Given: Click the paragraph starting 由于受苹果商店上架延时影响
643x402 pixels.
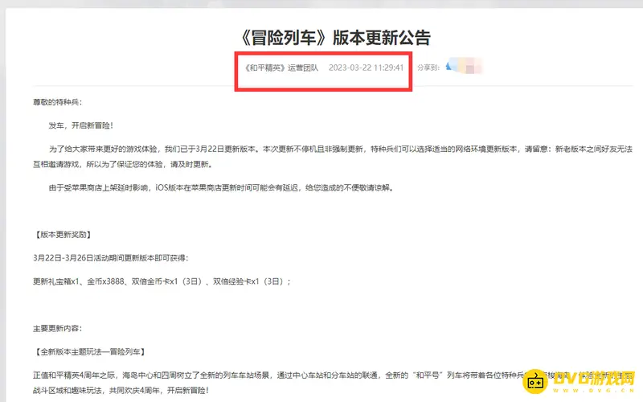Looking at the screenshot, I should click(x=221, y=188).
